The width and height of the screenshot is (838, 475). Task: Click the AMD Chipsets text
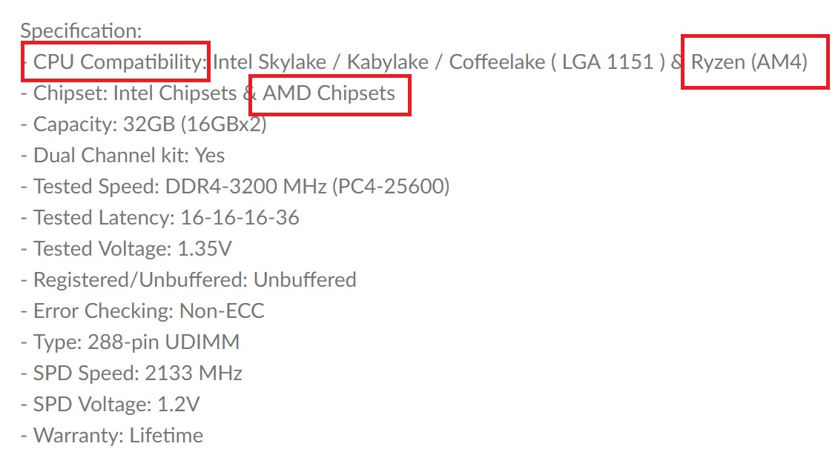329,93
